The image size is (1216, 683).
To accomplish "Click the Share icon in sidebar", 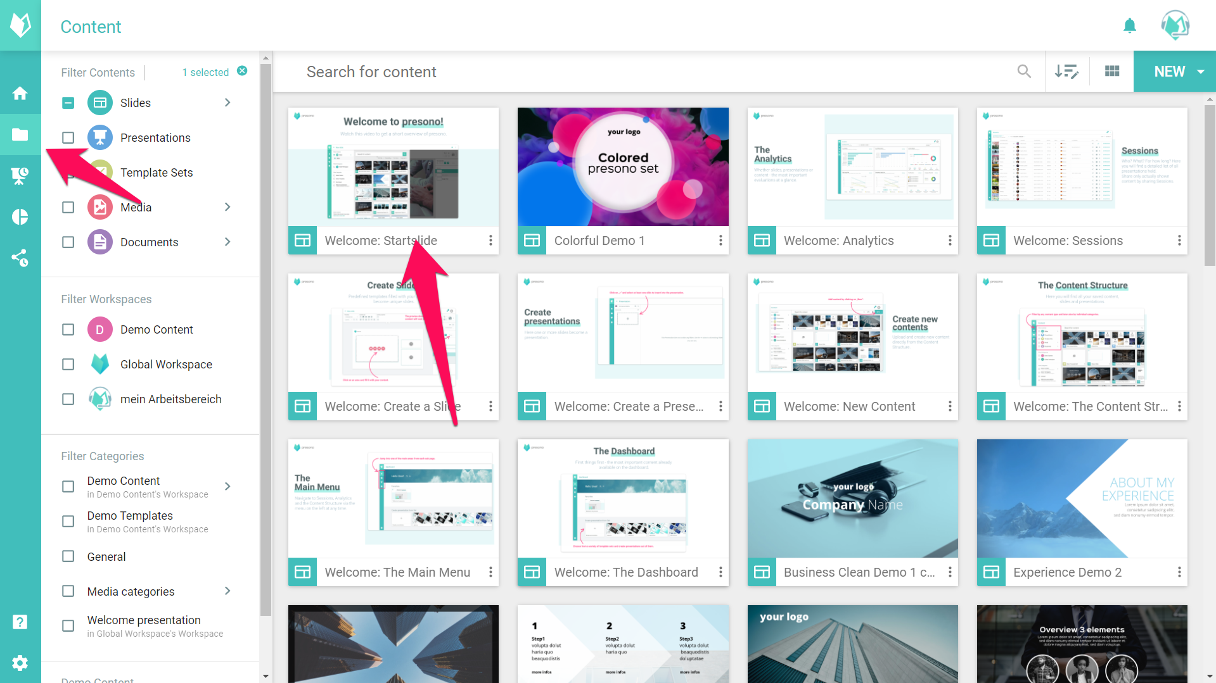I will coord(20,258).
